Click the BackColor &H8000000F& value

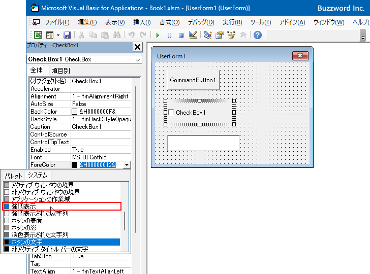(101, 112)
